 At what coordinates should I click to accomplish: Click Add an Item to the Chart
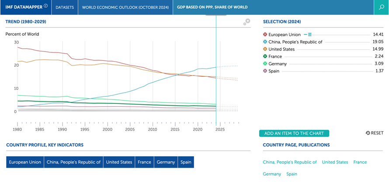(x=294, y=133)
